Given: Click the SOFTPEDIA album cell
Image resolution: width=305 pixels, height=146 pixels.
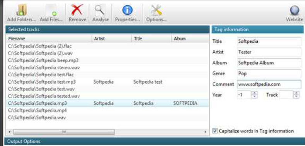Looking at the screenshot, I should coord(185,103).
